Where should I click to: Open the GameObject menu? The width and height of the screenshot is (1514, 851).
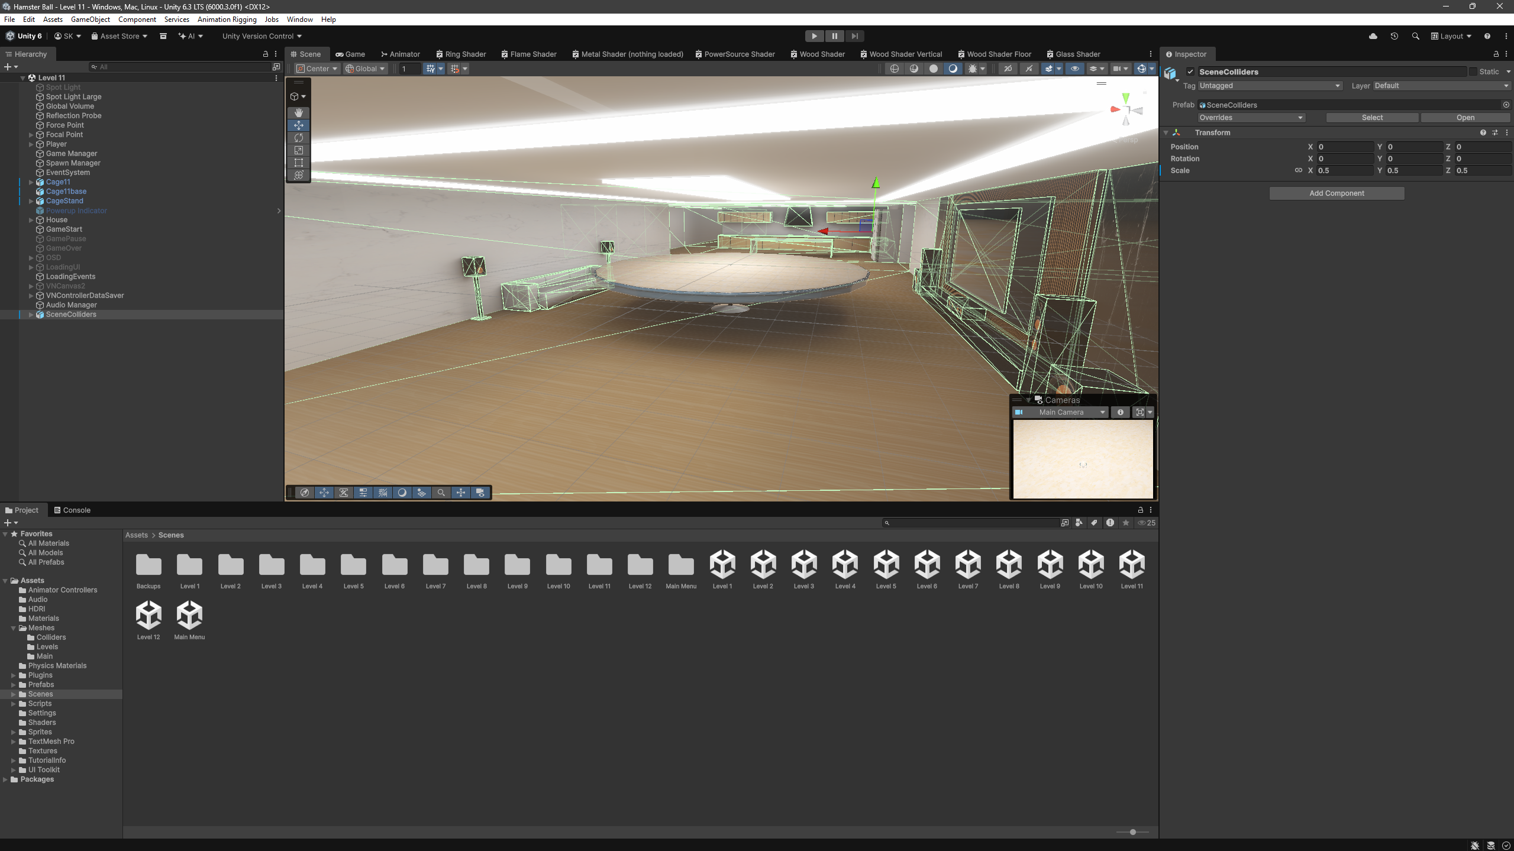(x=90, y=20)
